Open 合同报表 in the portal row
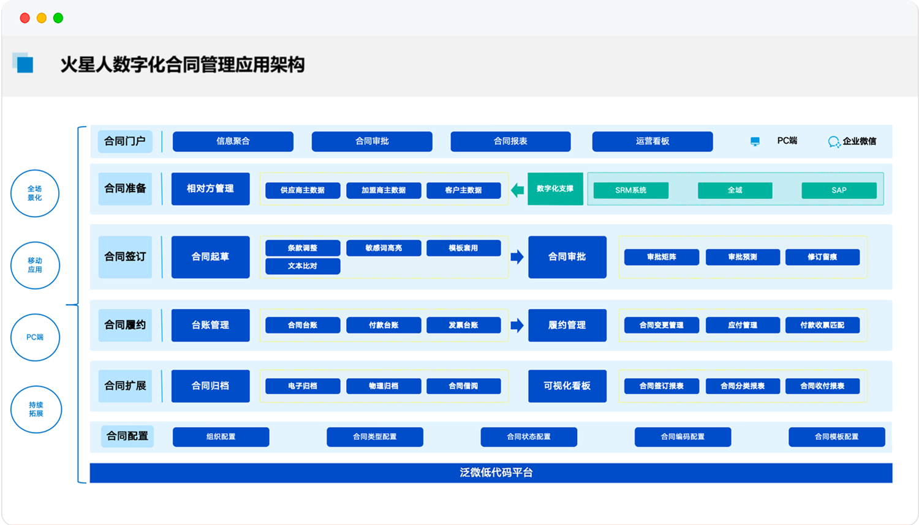The image size is (919, 525). pos(510,141)
